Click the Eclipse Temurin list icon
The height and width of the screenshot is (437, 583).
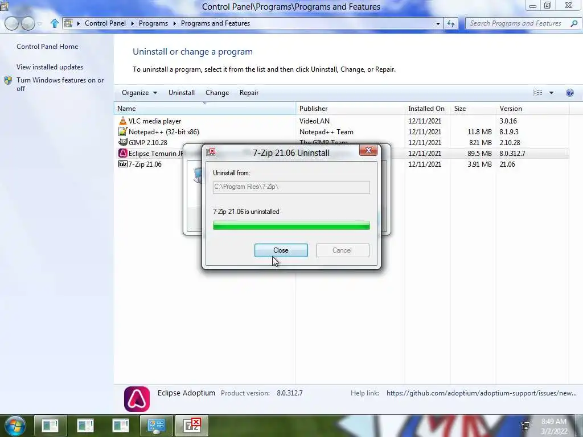pyautogui.click(x=123, y=153)
